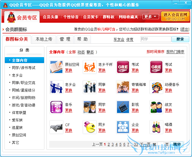Click the 退出 logout link
This screenshot has width=192, height=157.
tap(185, 29)
